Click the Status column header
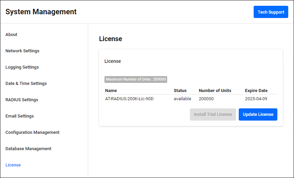Viewport: 294px width, 178px height. [180, 91]
